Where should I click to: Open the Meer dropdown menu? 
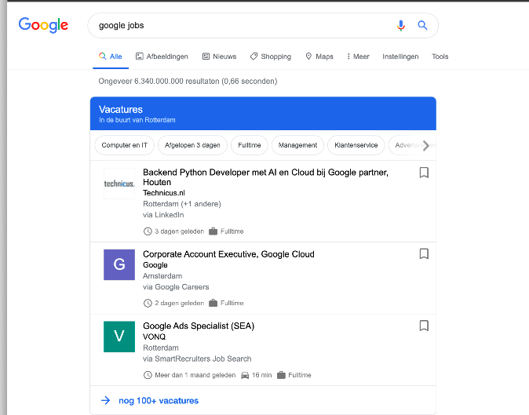click(358, 56)
